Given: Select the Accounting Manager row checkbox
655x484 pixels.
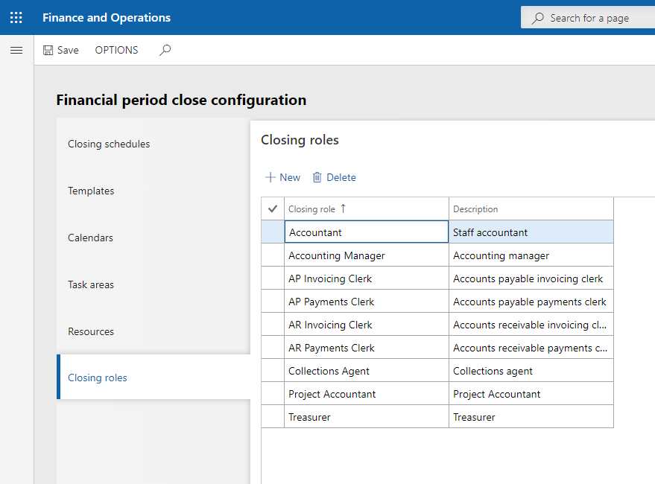Looking at the screenshot, I should (x=273, y=255).
